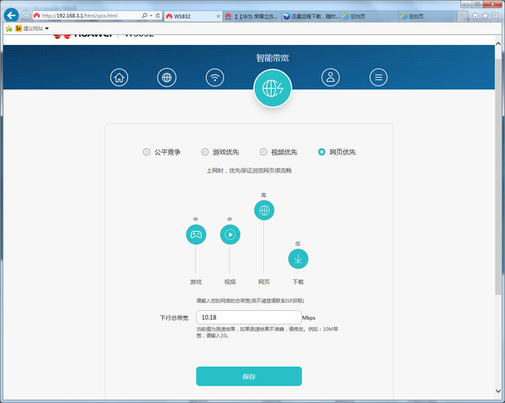Click the game priority gamepad slider icon
This screenshot has height=403, width=505.
195,235
